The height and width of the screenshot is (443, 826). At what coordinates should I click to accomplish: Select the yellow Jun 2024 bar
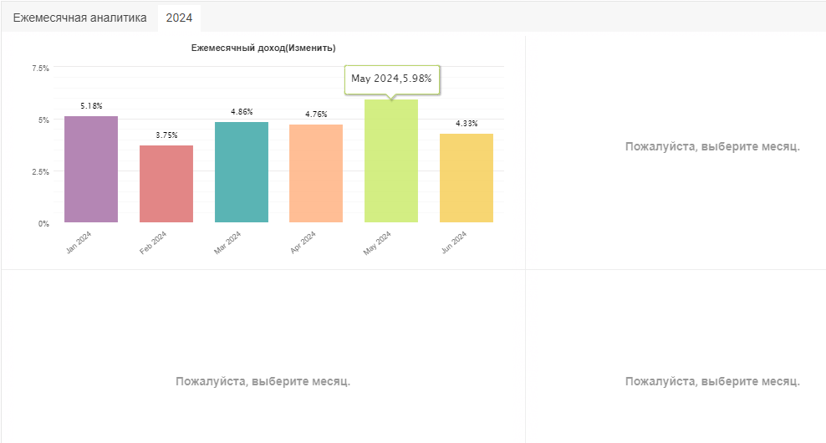(467, 178)
